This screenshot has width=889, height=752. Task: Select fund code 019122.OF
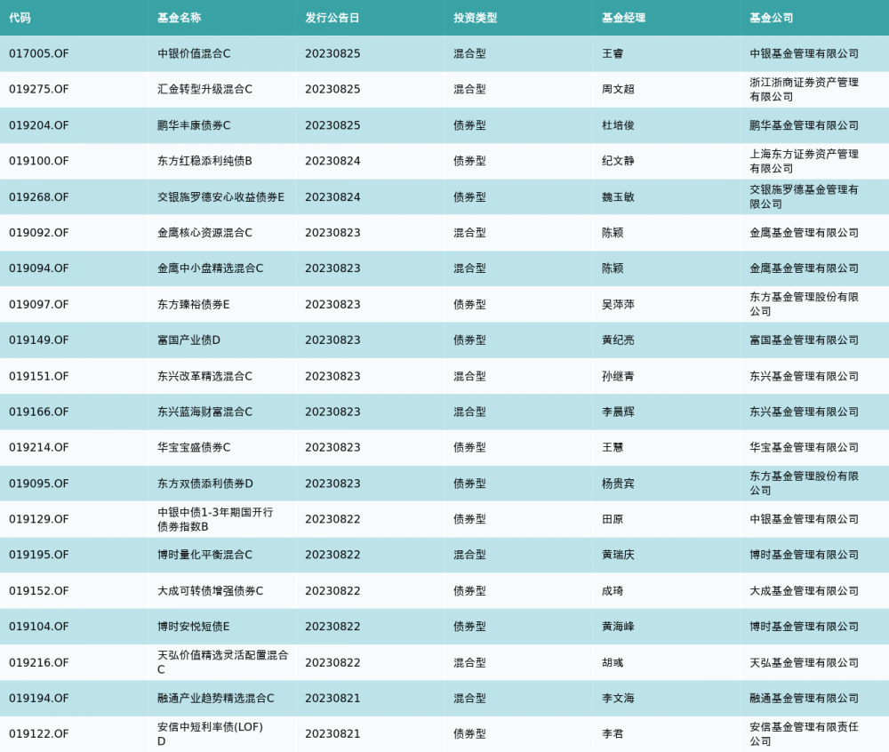coord(38,734)
